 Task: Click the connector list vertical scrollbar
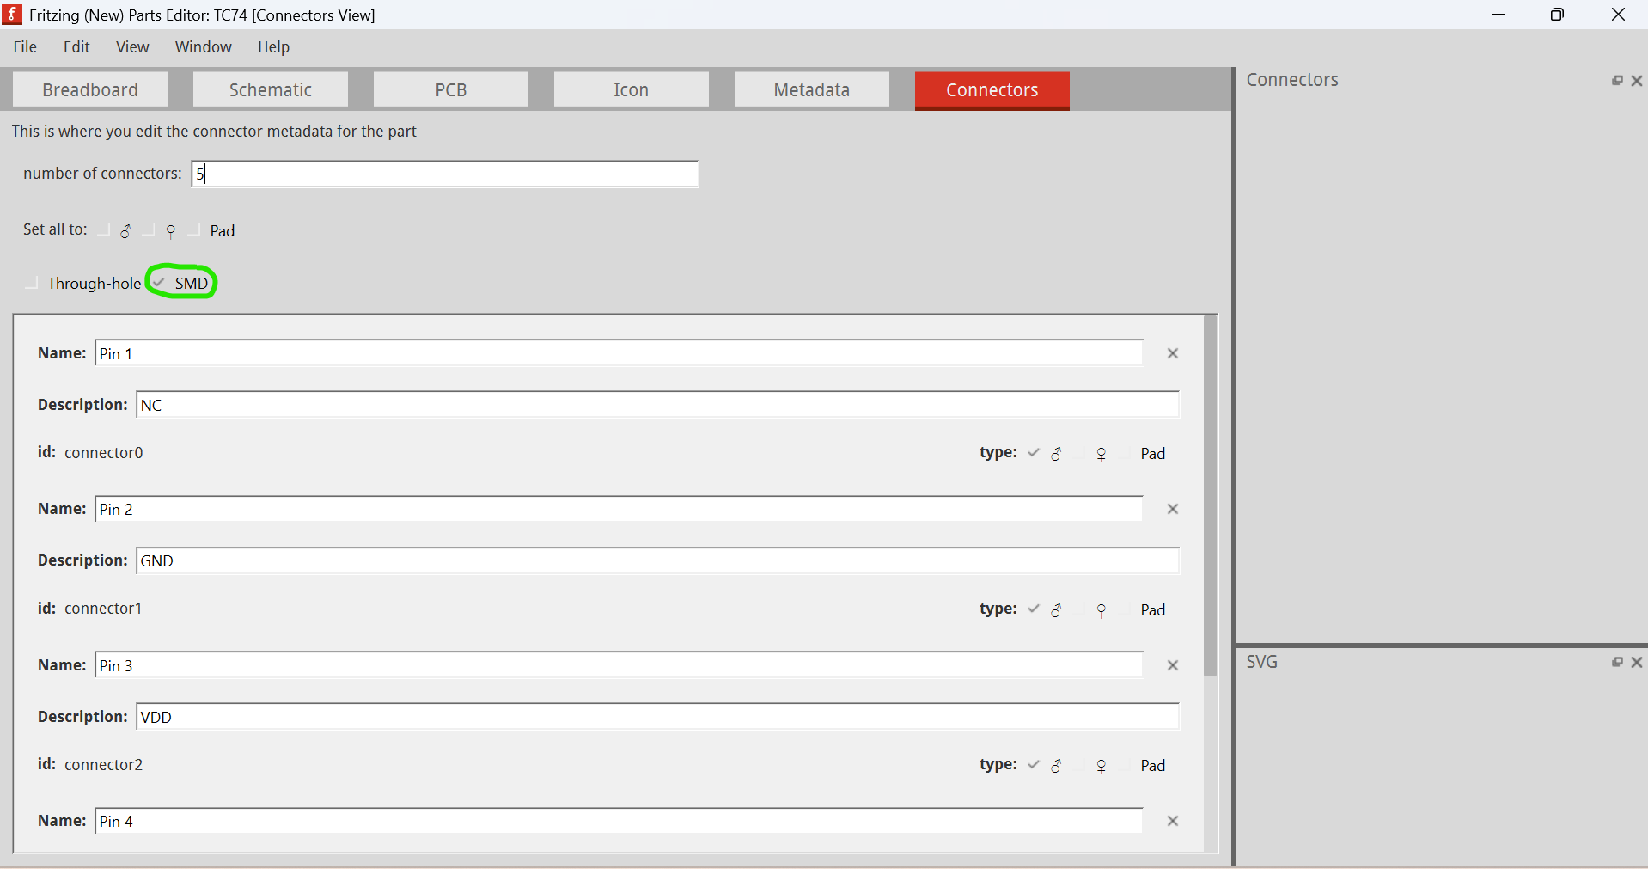pyautogui.click(x=1211, y=497)
